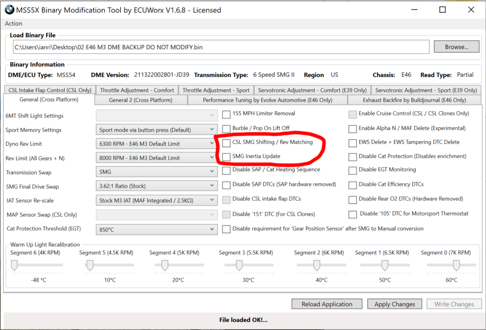Click the Segment 0 (7K RPM) slider handle
The width and height of the screenshot is (486, 330).
coord(456,265)
